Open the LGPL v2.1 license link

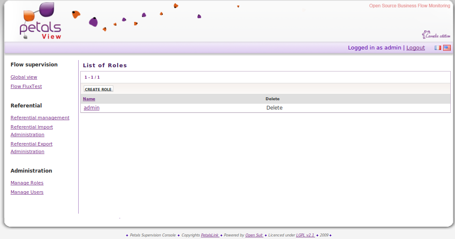[x=305, y=235]
